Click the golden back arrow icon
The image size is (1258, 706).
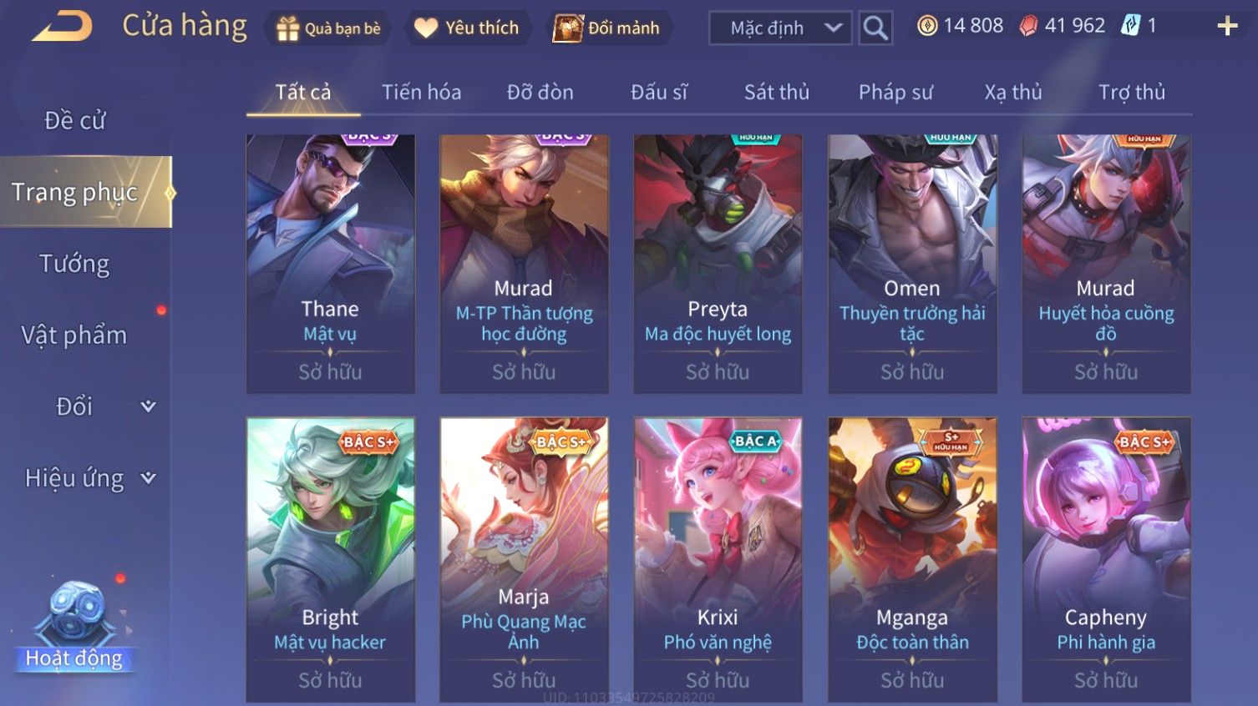63,26
